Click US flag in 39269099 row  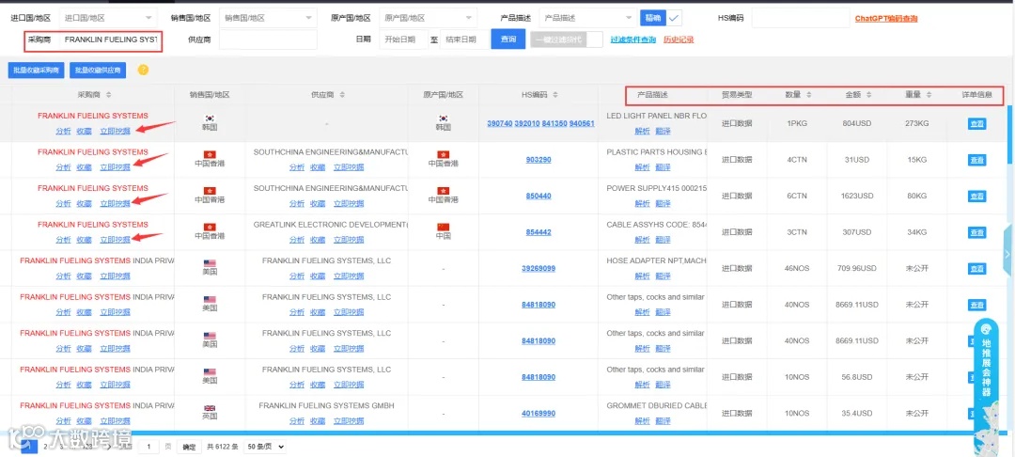(209, 263)
